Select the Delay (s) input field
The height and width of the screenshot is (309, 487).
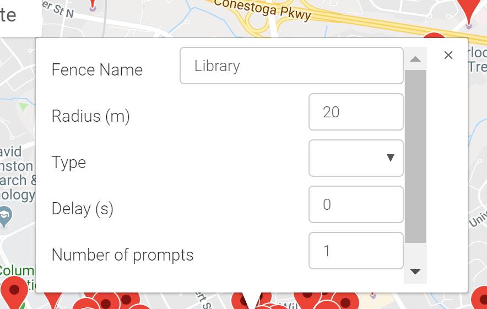(x=356, y=204)
